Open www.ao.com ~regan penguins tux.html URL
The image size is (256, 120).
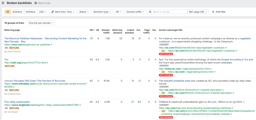(184, 69)
